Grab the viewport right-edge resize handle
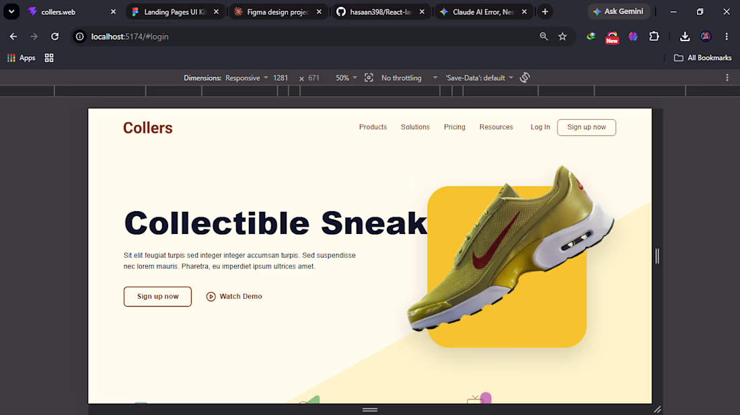Image resolution: width=740 pixels, height=415 pixels. coord(657,256)
